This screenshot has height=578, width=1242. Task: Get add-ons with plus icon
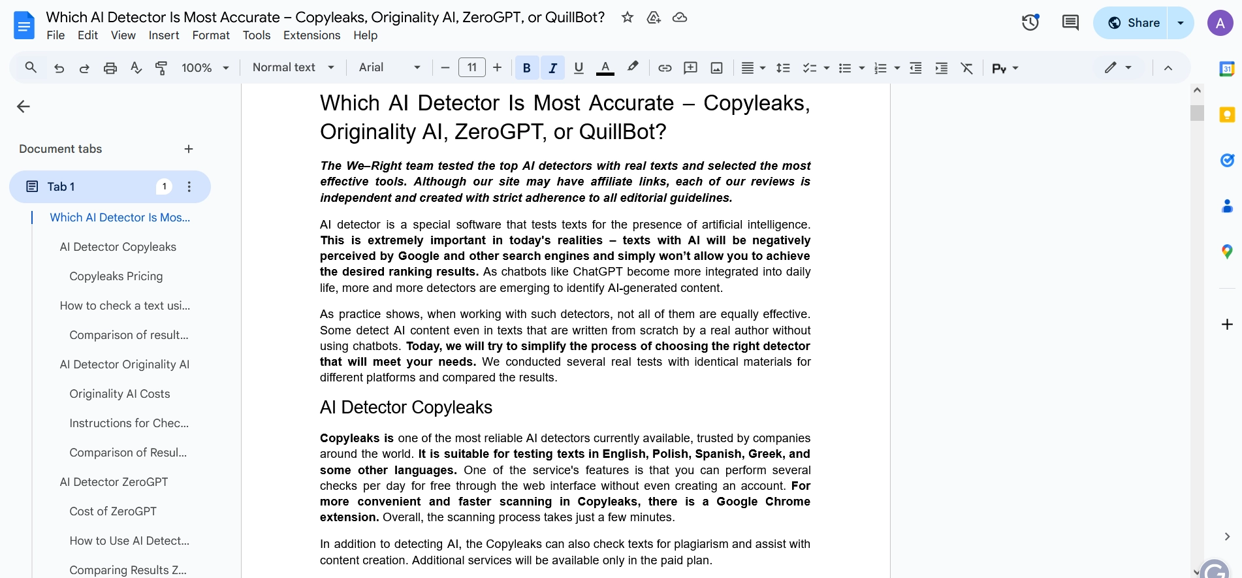pos(1227,325)
